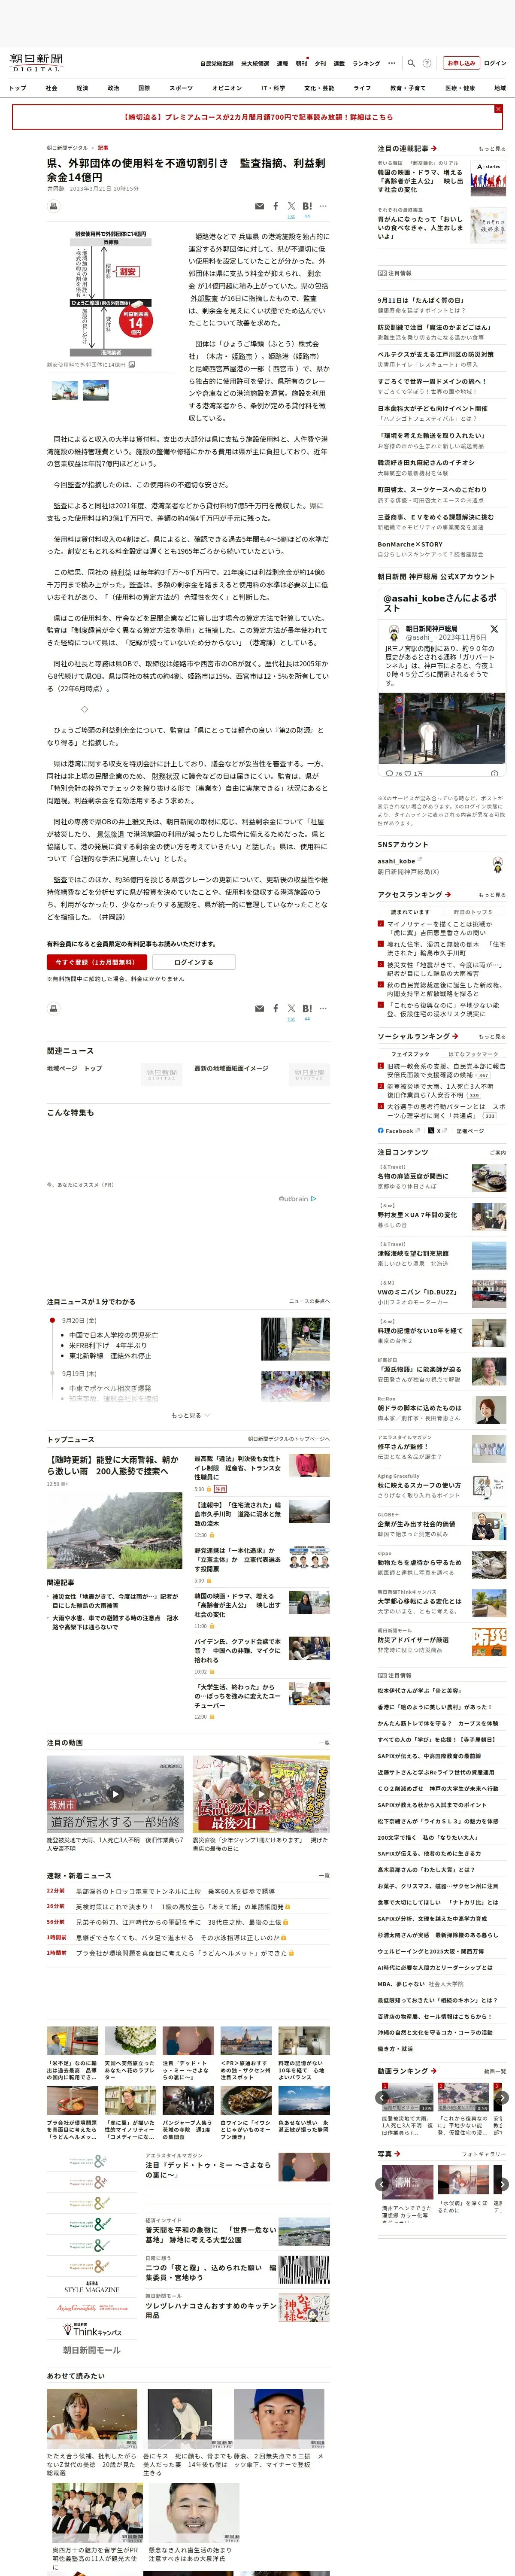Open the ランキング header link
The image size is (515, 2576).
tap(366, 63)
